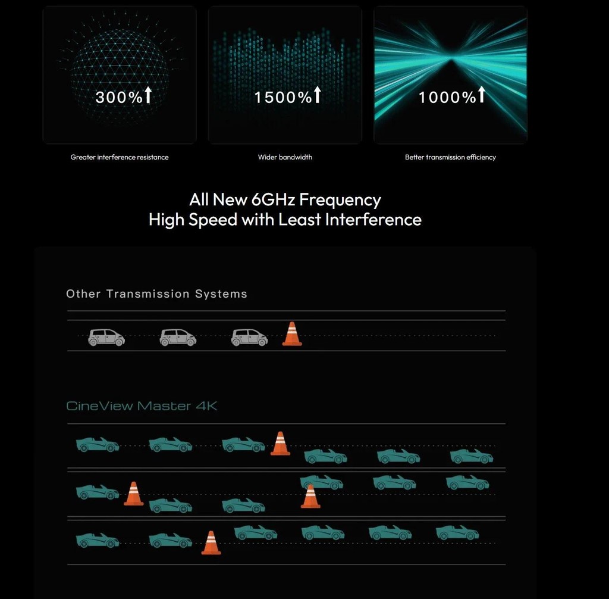Click the leftmost gray car icon
The width and height of the screenshot is (609, 599).
106,338
